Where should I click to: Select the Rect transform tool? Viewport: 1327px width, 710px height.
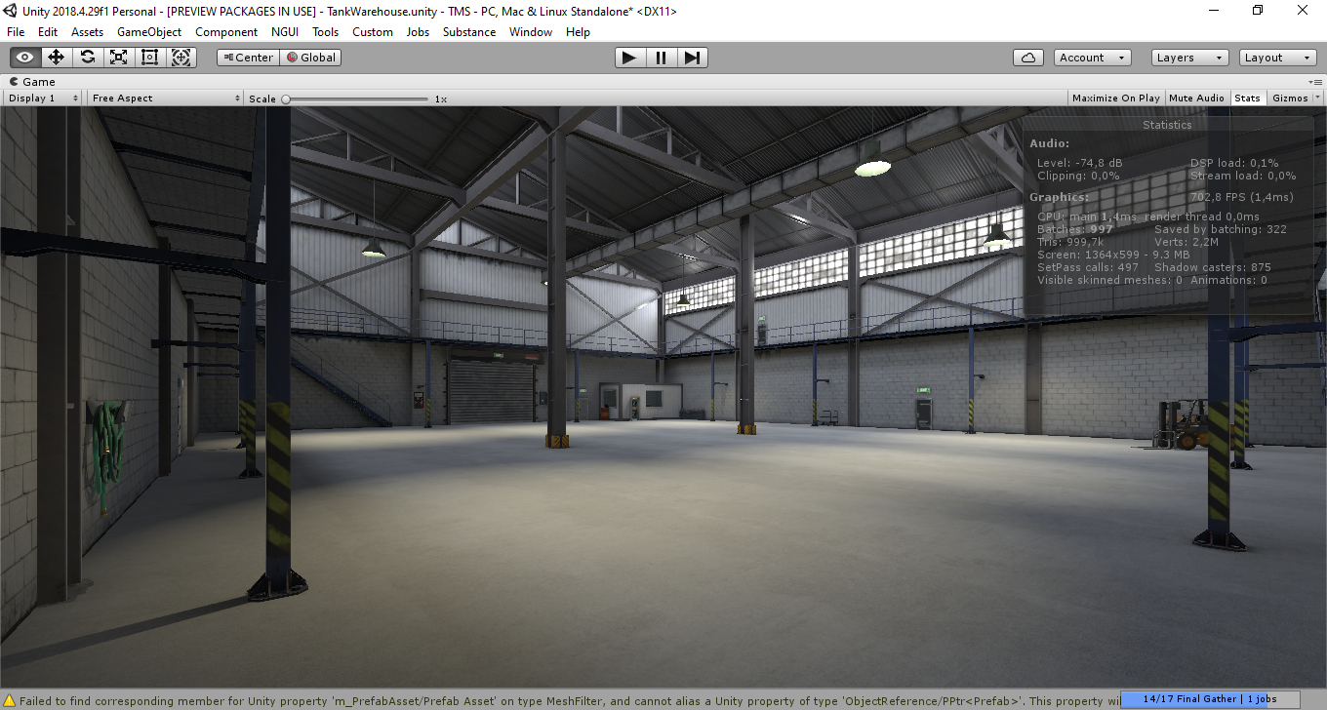pos(149,58)
